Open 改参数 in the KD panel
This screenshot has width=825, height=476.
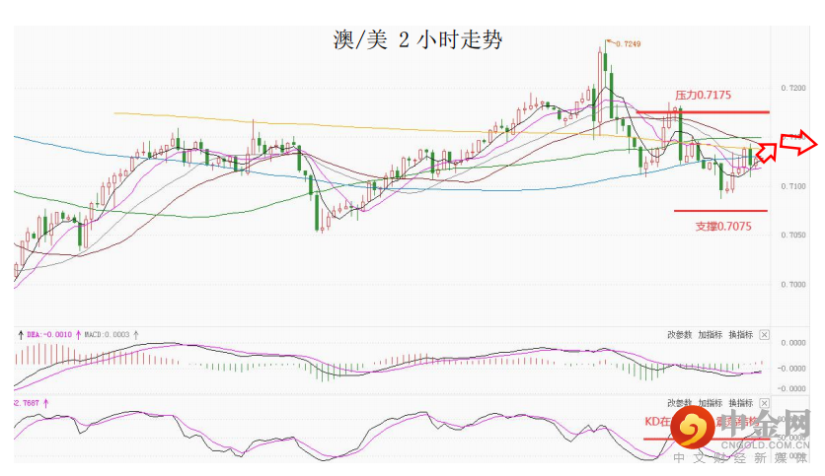(679, 403)
